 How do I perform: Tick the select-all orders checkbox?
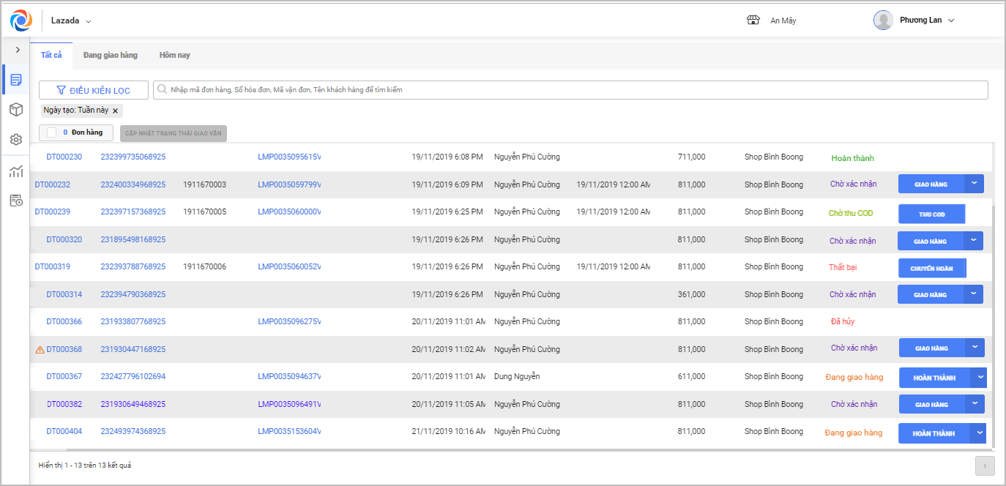click(x=51, y=132)
